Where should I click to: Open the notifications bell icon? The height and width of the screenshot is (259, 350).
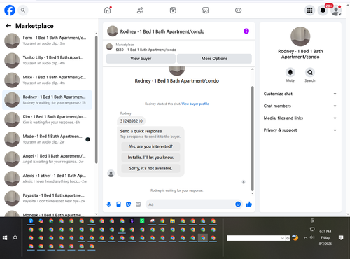click(x=323, y=10)
